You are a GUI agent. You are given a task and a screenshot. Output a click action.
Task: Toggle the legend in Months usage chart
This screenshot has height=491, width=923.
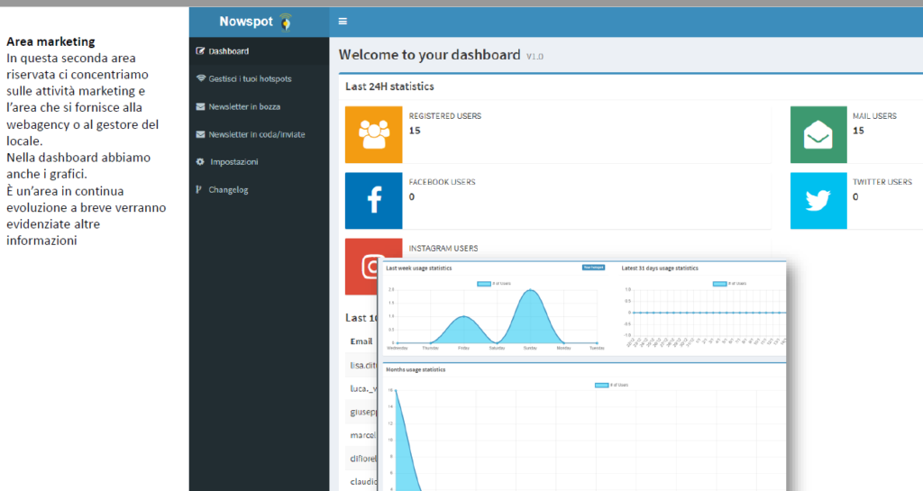(x=611, y=385)
